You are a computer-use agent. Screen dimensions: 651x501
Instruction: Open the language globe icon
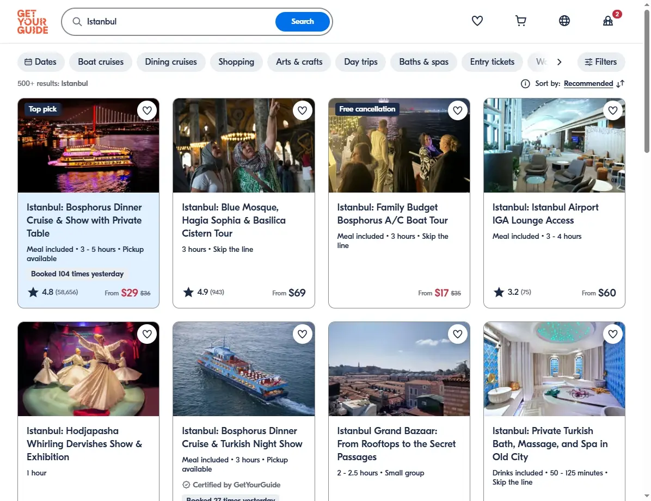(564, 21)
